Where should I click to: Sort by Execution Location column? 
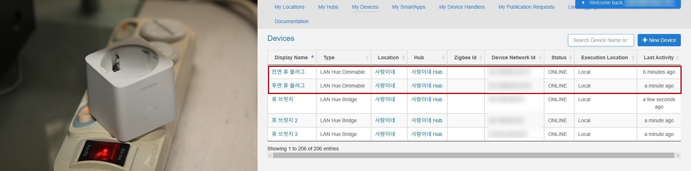point(605,57)
